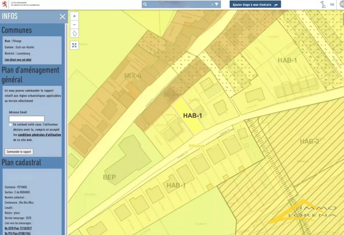Open the search filter funnel dropdown
344x235 pixels.
(x=217, y=4)
